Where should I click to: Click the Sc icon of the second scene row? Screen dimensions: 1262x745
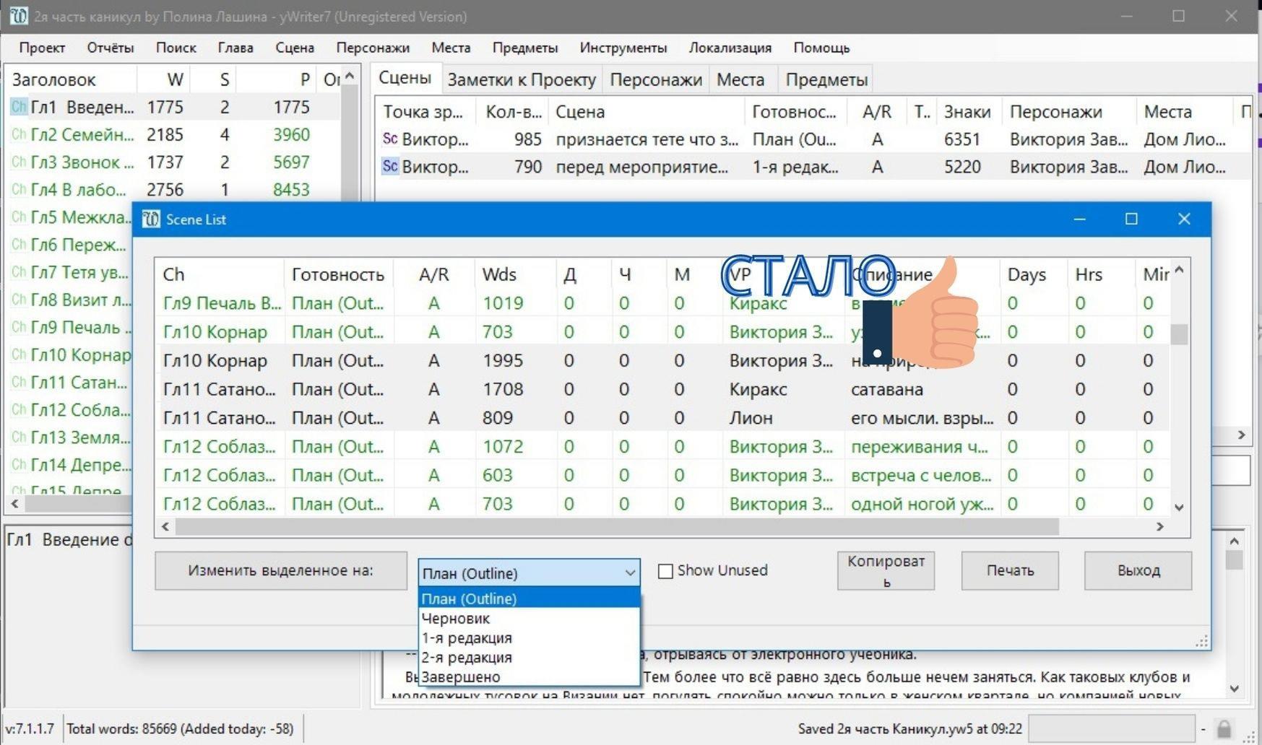tap(390, 167)
